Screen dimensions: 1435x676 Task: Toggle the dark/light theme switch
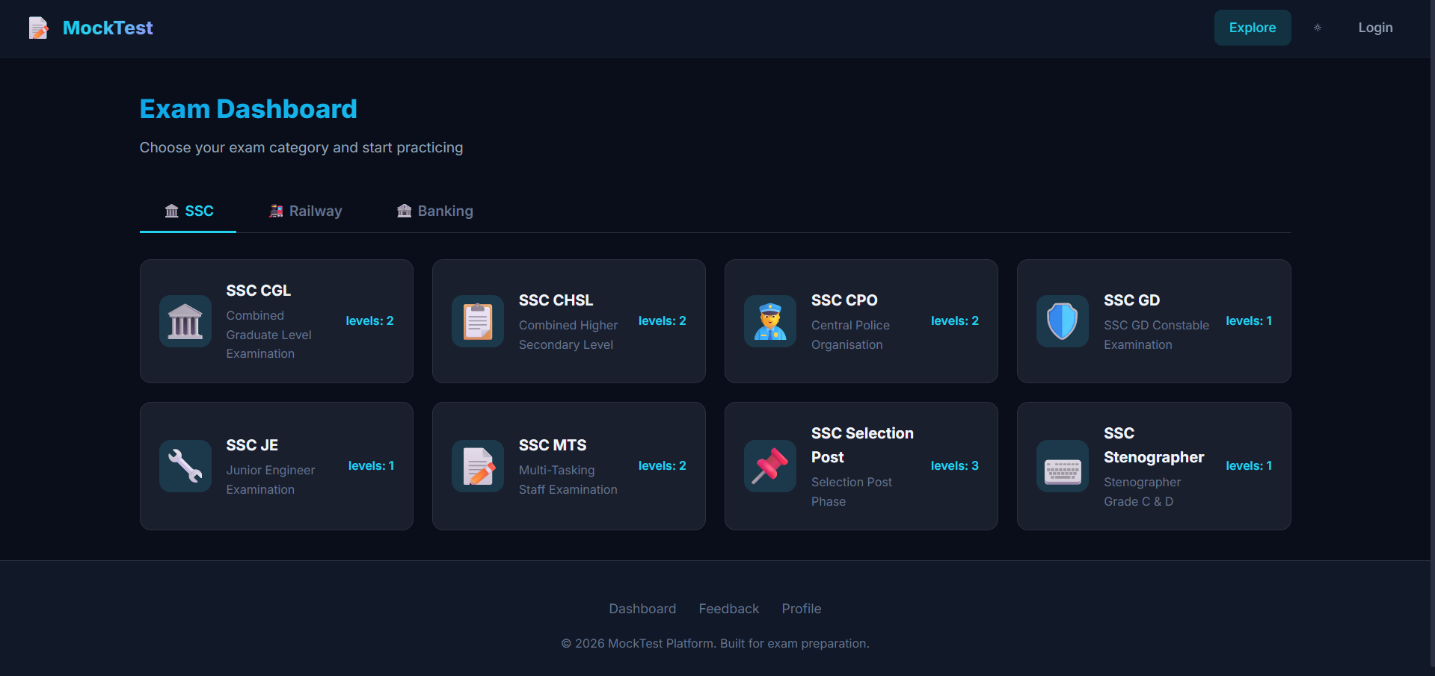[1317, 28]
